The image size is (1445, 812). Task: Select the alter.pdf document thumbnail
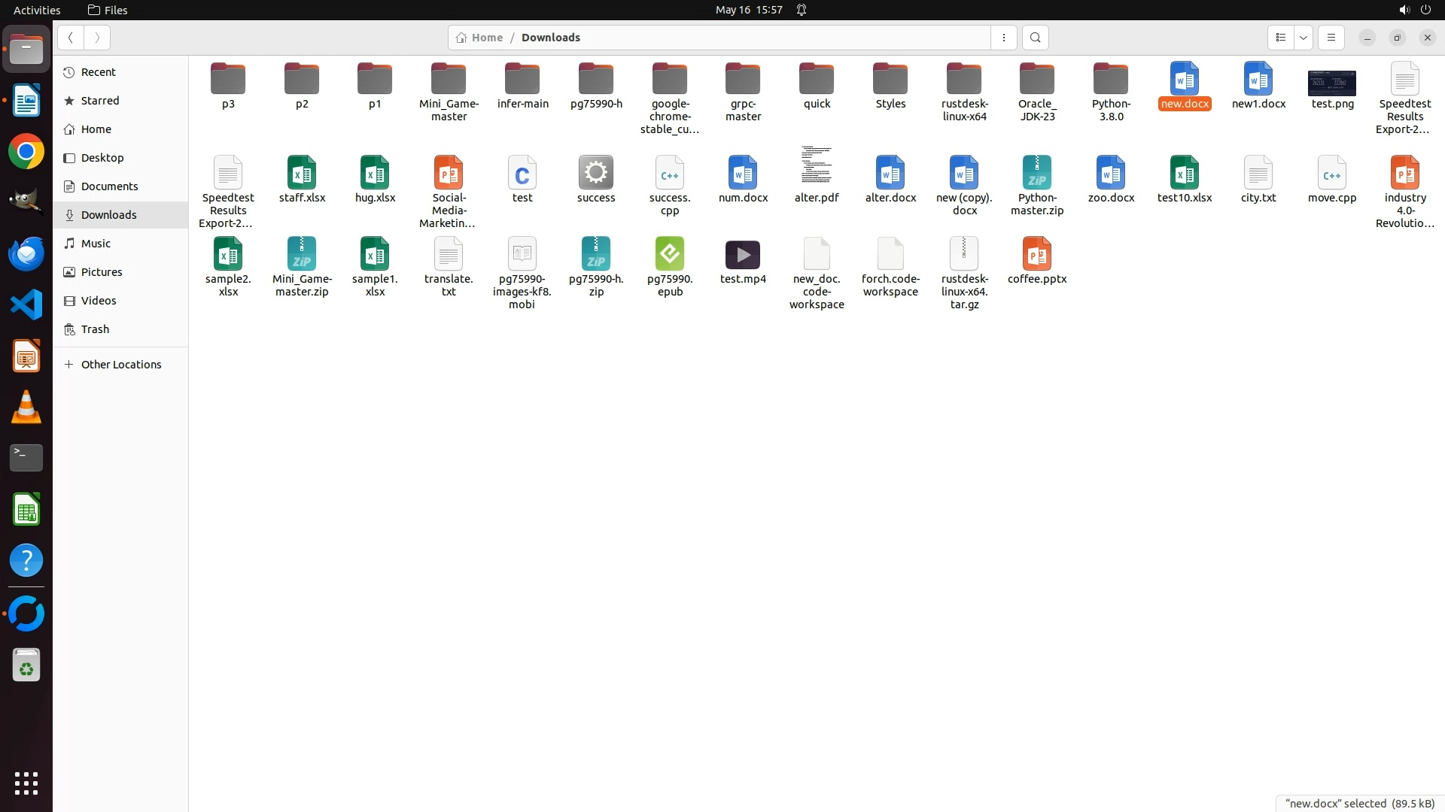(816, 165)
